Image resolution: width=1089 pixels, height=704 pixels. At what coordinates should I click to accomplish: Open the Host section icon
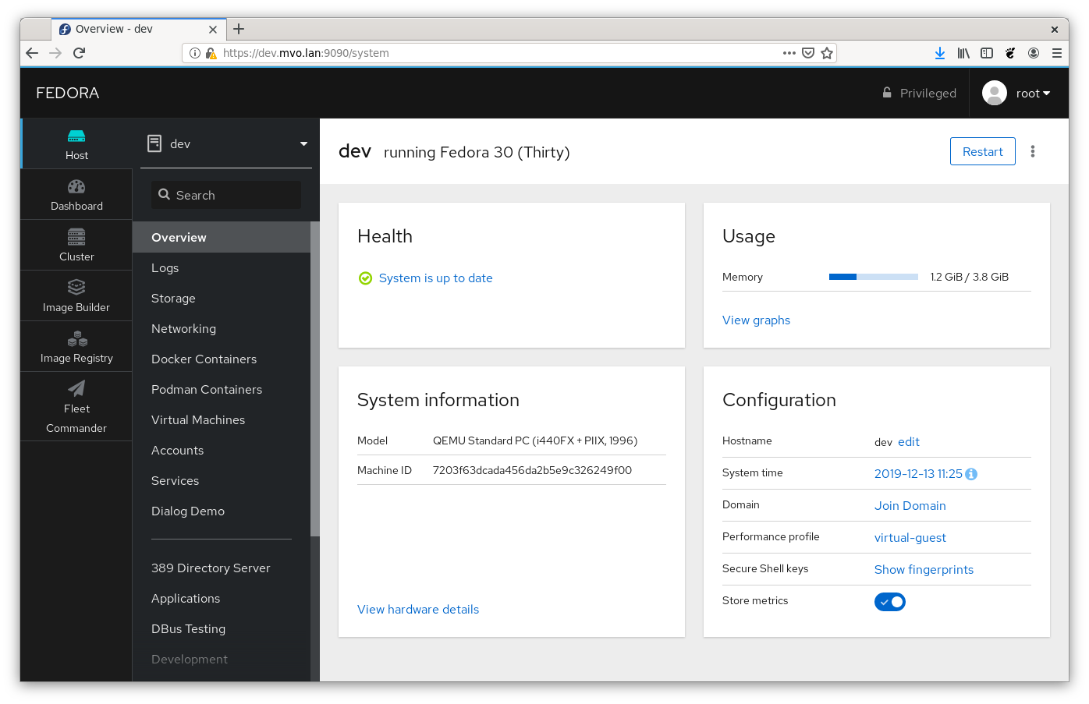tap(76, 136)
